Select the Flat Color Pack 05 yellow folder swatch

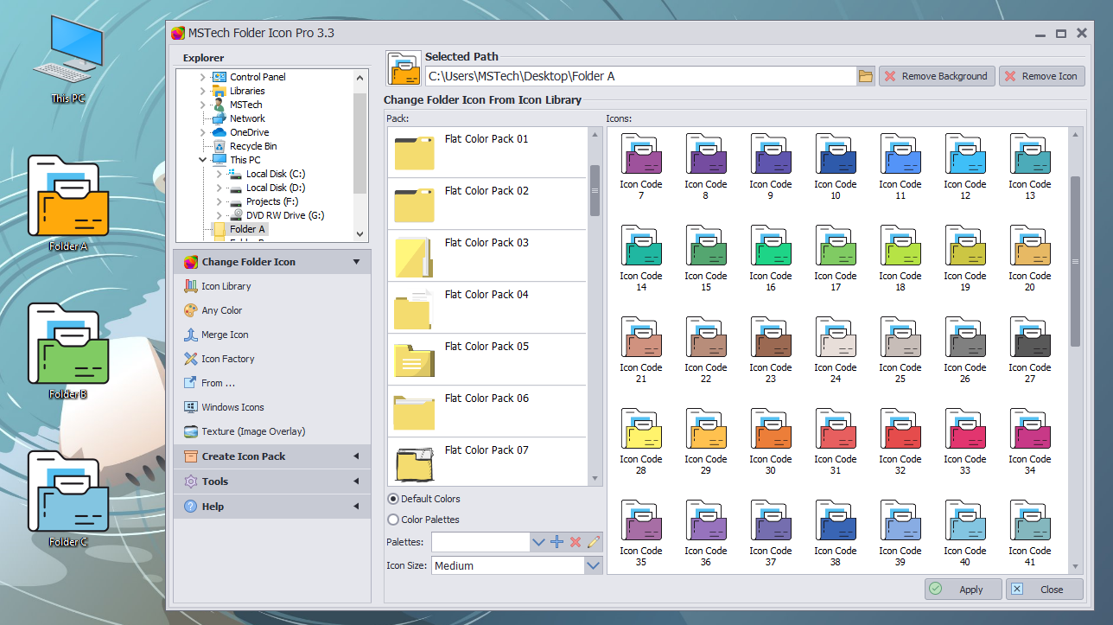pos(413,359)
